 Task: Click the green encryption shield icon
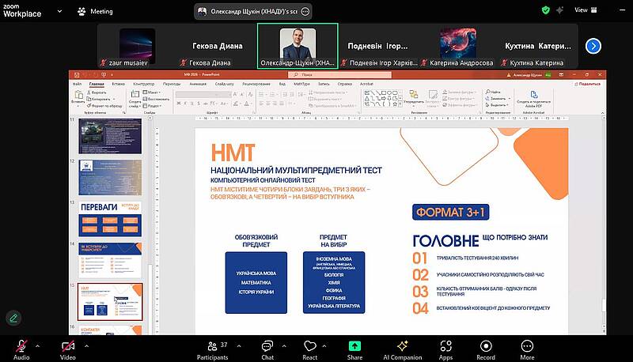click(545, 10)
